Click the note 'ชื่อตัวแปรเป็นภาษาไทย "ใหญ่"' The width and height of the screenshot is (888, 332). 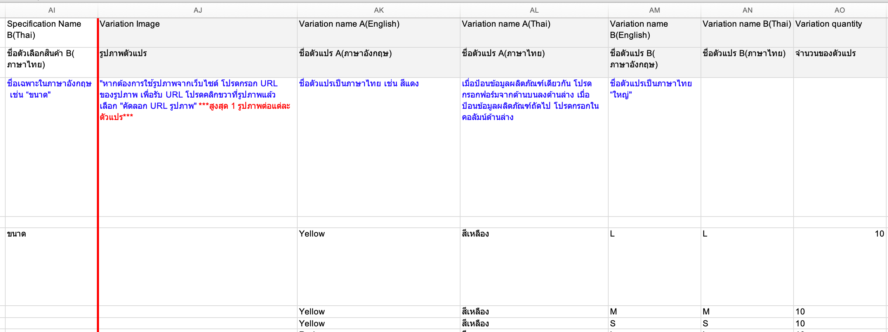point(655,147)
